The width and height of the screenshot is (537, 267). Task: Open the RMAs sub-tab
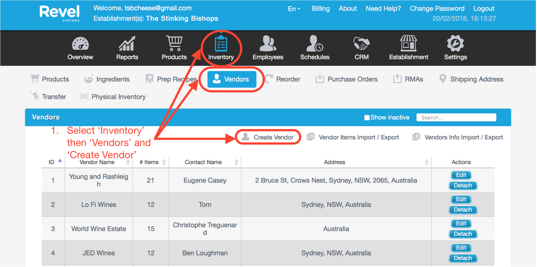[x=408, y=79]
